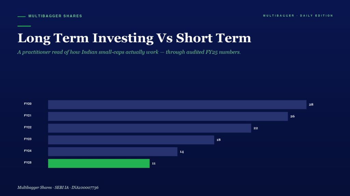The height and width of the screenshot is (196, 350).
Task: Select the FY20 axis label
Action: coord(28,104)
